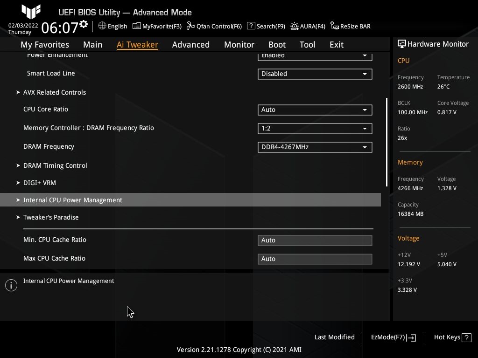Open the clock settings gear icon

click(x=84, y=24)
